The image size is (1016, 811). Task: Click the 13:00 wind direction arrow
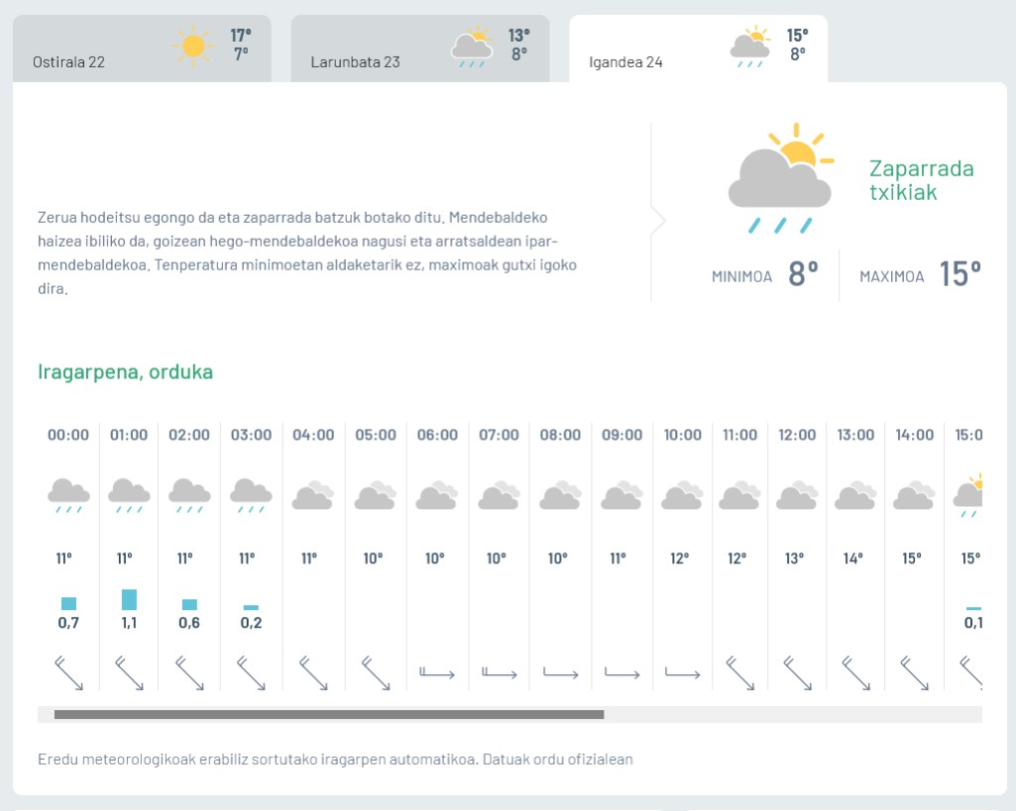click(x=855, y=673)
